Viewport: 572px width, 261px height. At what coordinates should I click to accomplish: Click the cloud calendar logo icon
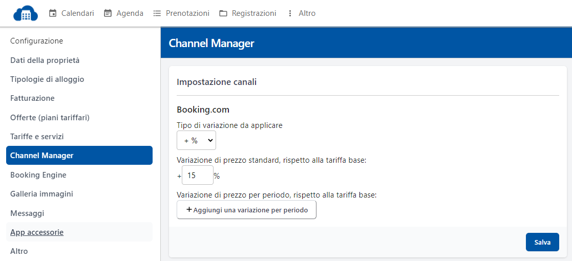click(x=26, y=13)
